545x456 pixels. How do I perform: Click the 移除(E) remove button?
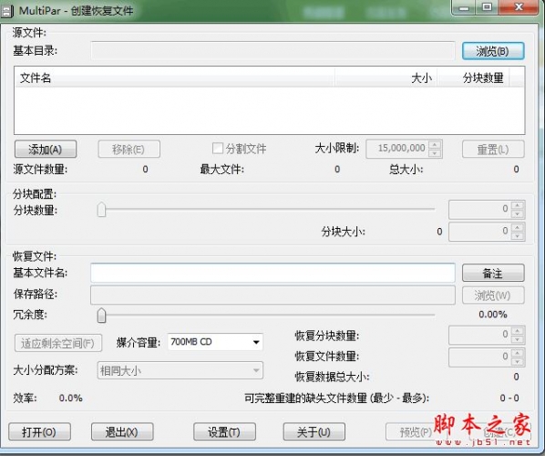tap(129, 150)
